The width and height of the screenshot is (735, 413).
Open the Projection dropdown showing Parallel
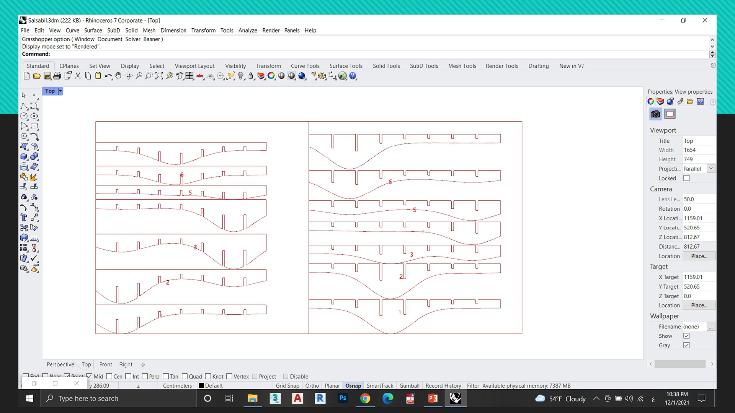[711, 169]
